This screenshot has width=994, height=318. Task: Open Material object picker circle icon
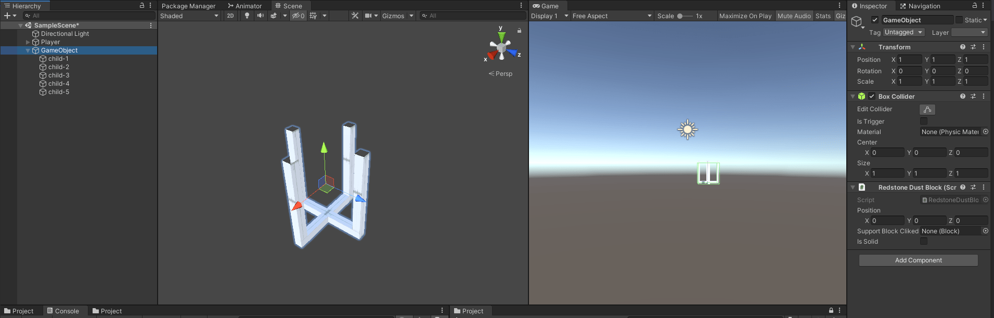(986, 131)
